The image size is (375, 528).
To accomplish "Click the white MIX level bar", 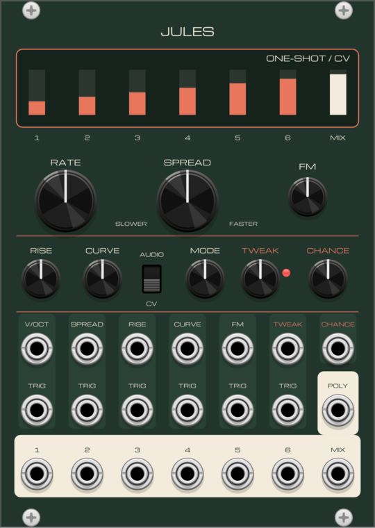I will click(338, 94).
